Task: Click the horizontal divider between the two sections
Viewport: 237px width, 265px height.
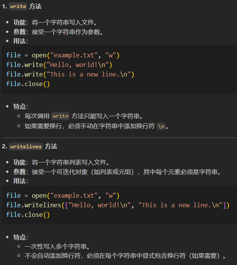Action: [x=119, y=137]
